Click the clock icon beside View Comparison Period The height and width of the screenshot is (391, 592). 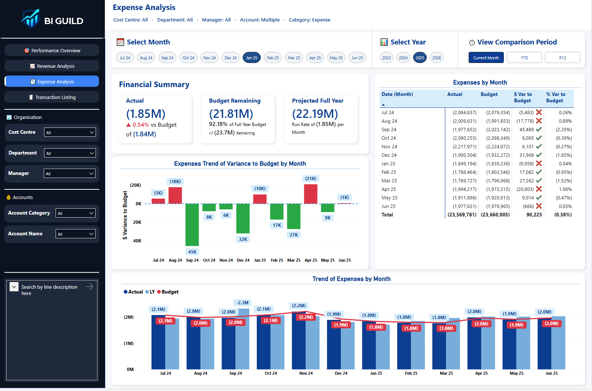click(472, 43)
